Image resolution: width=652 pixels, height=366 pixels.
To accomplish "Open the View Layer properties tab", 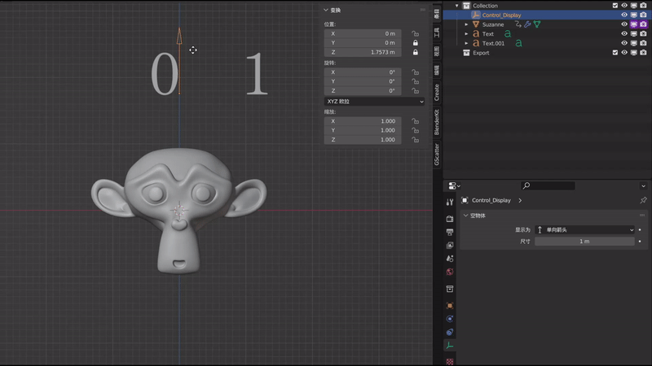I will [x=450, y=246].
